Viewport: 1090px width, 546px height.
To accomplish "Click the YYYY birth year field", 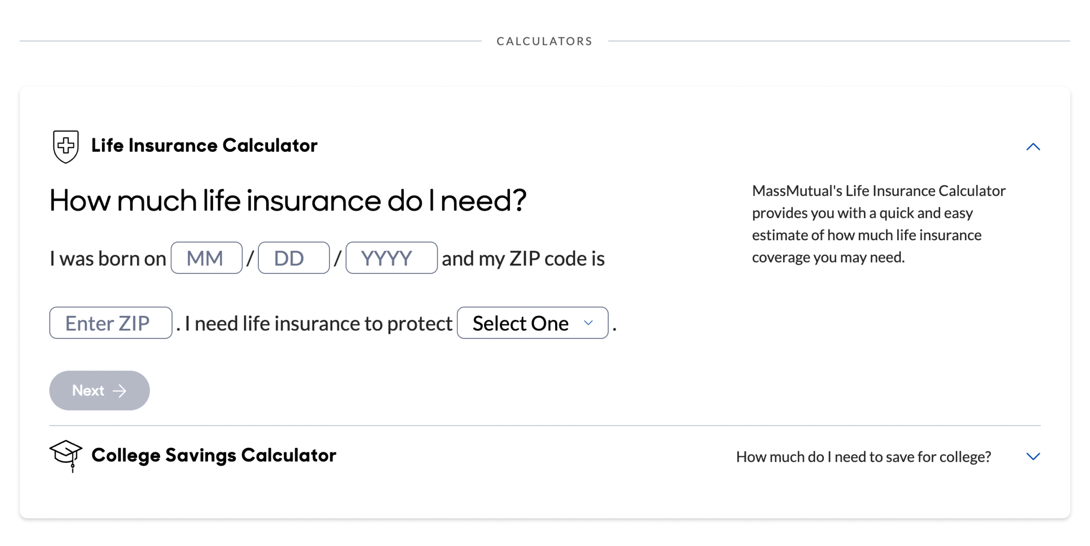I will (392, 258).
